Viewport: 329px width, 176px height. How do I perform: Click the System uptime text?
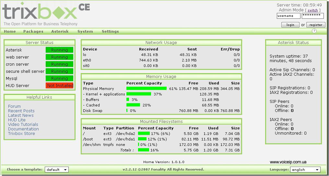pos(291,59)
